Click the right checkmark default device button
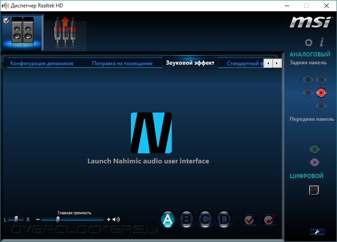 pyautogui.click(x=270, y=220)
